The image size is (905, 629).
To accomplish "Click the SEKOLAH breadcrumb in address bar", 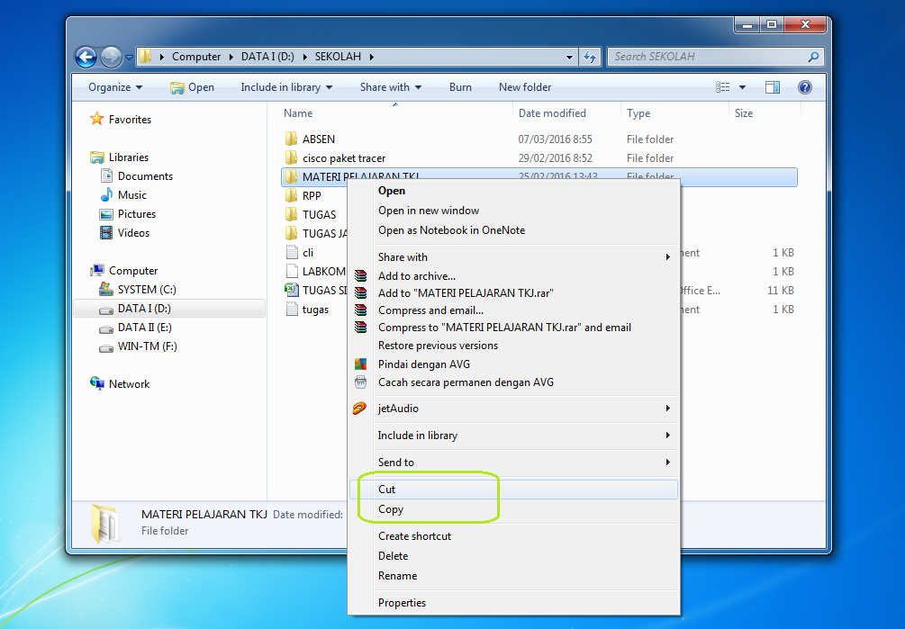I will pos(338,57).
